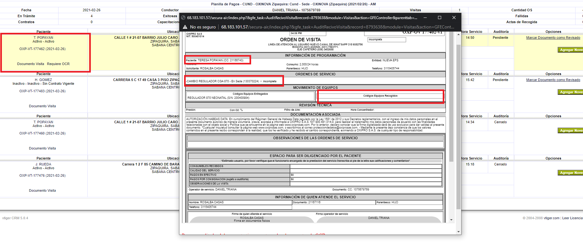Select patient H. GOMEZ name
Screen dimensions: 583x243
[x=44, y=80]
